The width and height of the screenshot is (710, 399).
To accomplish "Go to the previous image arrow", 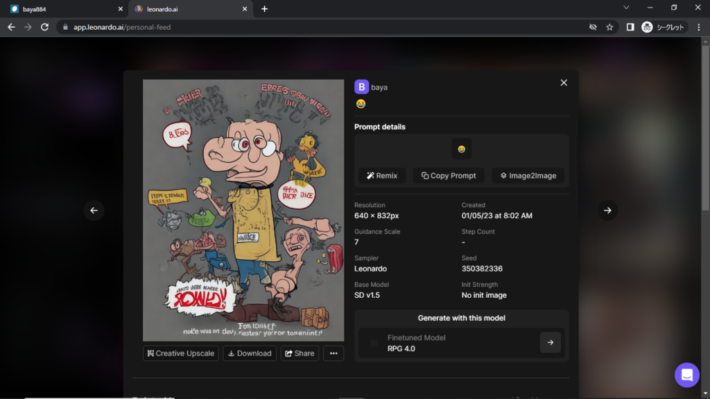I will tap(94, 211).
